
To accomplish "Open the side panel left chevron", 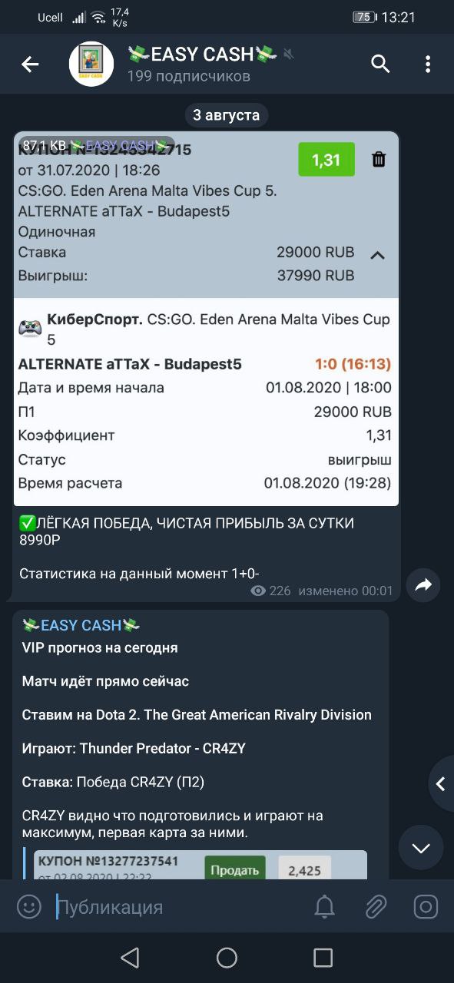I will [441, 784].
